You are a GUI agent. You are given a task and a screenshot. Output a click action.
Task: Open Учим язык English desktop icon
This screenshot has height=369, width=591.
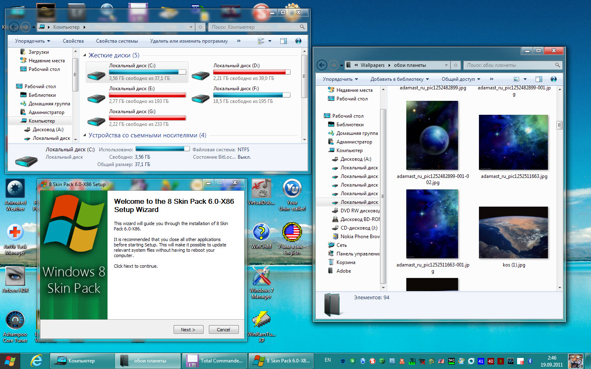point(292,239)
